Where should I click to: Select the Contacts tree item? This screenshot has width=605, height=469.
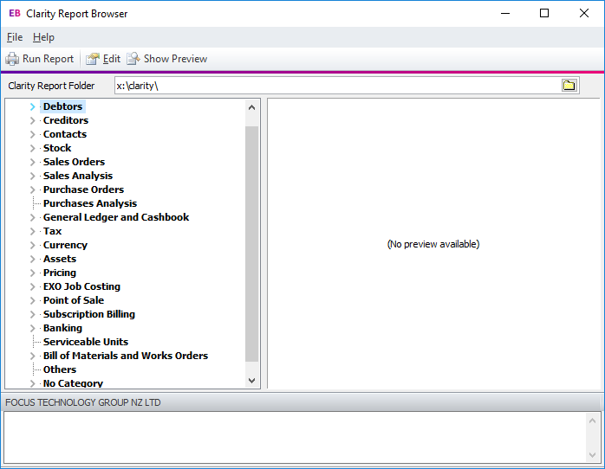65,134
